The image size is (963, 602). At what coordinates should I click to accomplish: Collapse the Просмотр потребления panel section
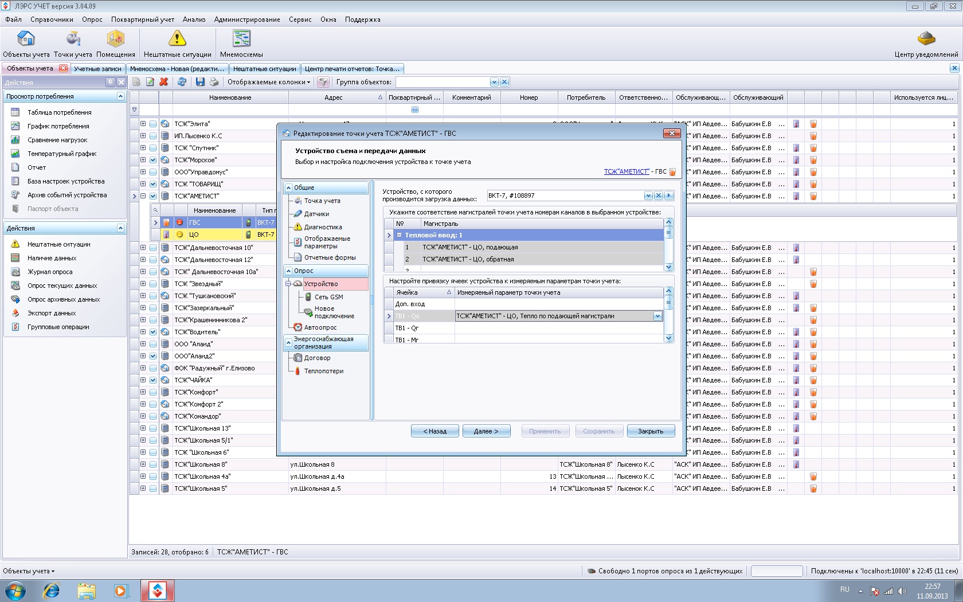120,96
